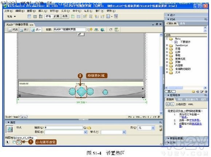211x157 pixels.
Task: Click the New Snippet Folder icon
Action: [194, 92]
